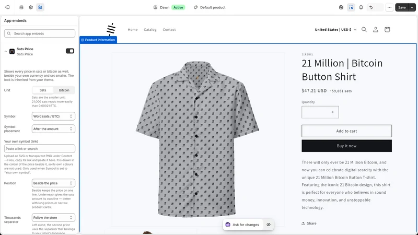Open the Save options dropdown arrow

412,7
